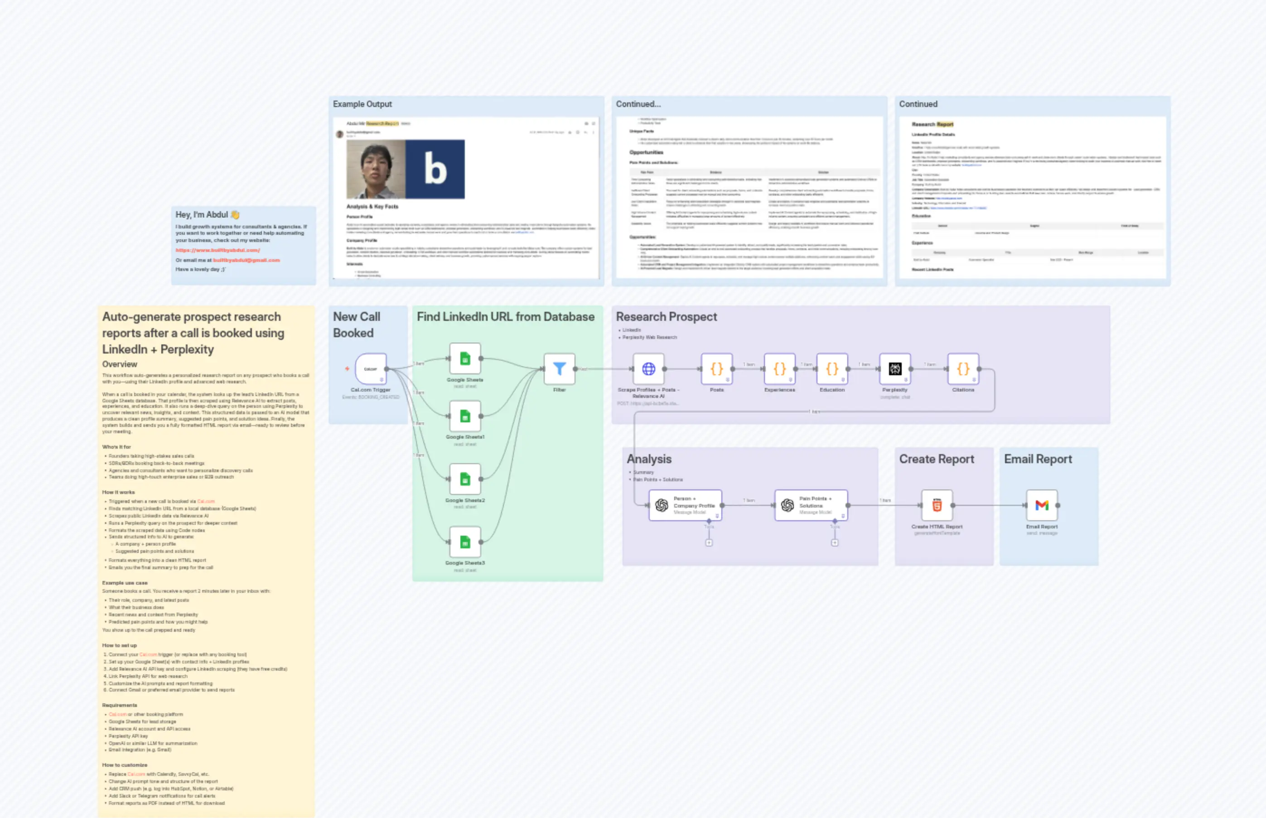1266x818 pixels.
Task: Select the Create HTML Report node
Action: point(937,505)
